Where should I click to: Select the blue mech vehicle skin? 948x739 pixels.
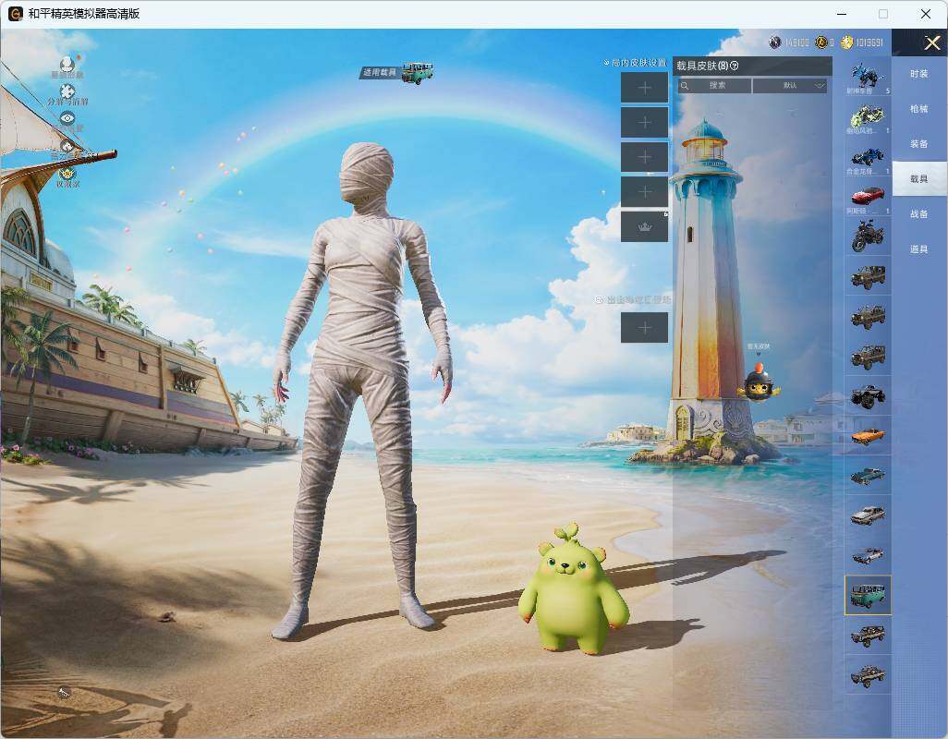868,77
